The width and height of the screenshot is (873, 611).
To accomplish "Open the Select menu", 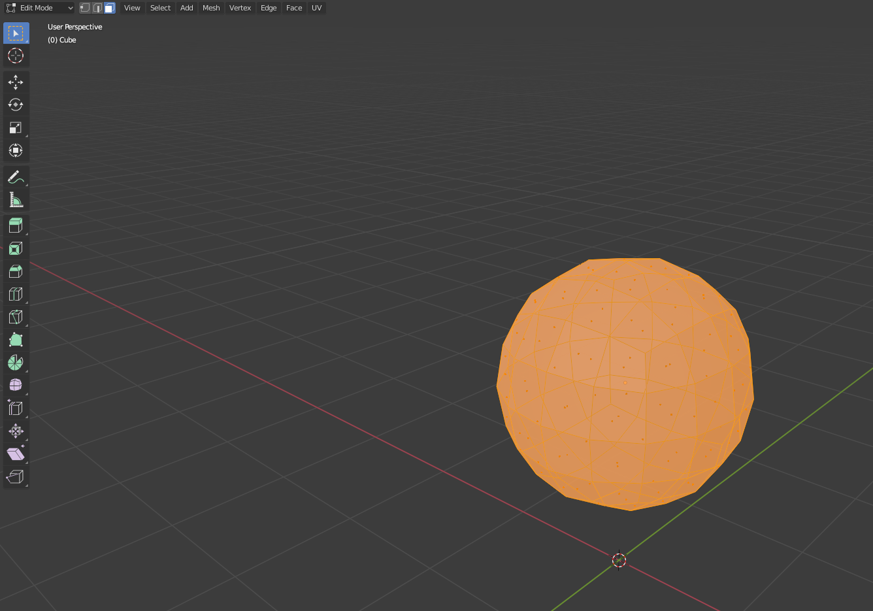I will 160,8.
